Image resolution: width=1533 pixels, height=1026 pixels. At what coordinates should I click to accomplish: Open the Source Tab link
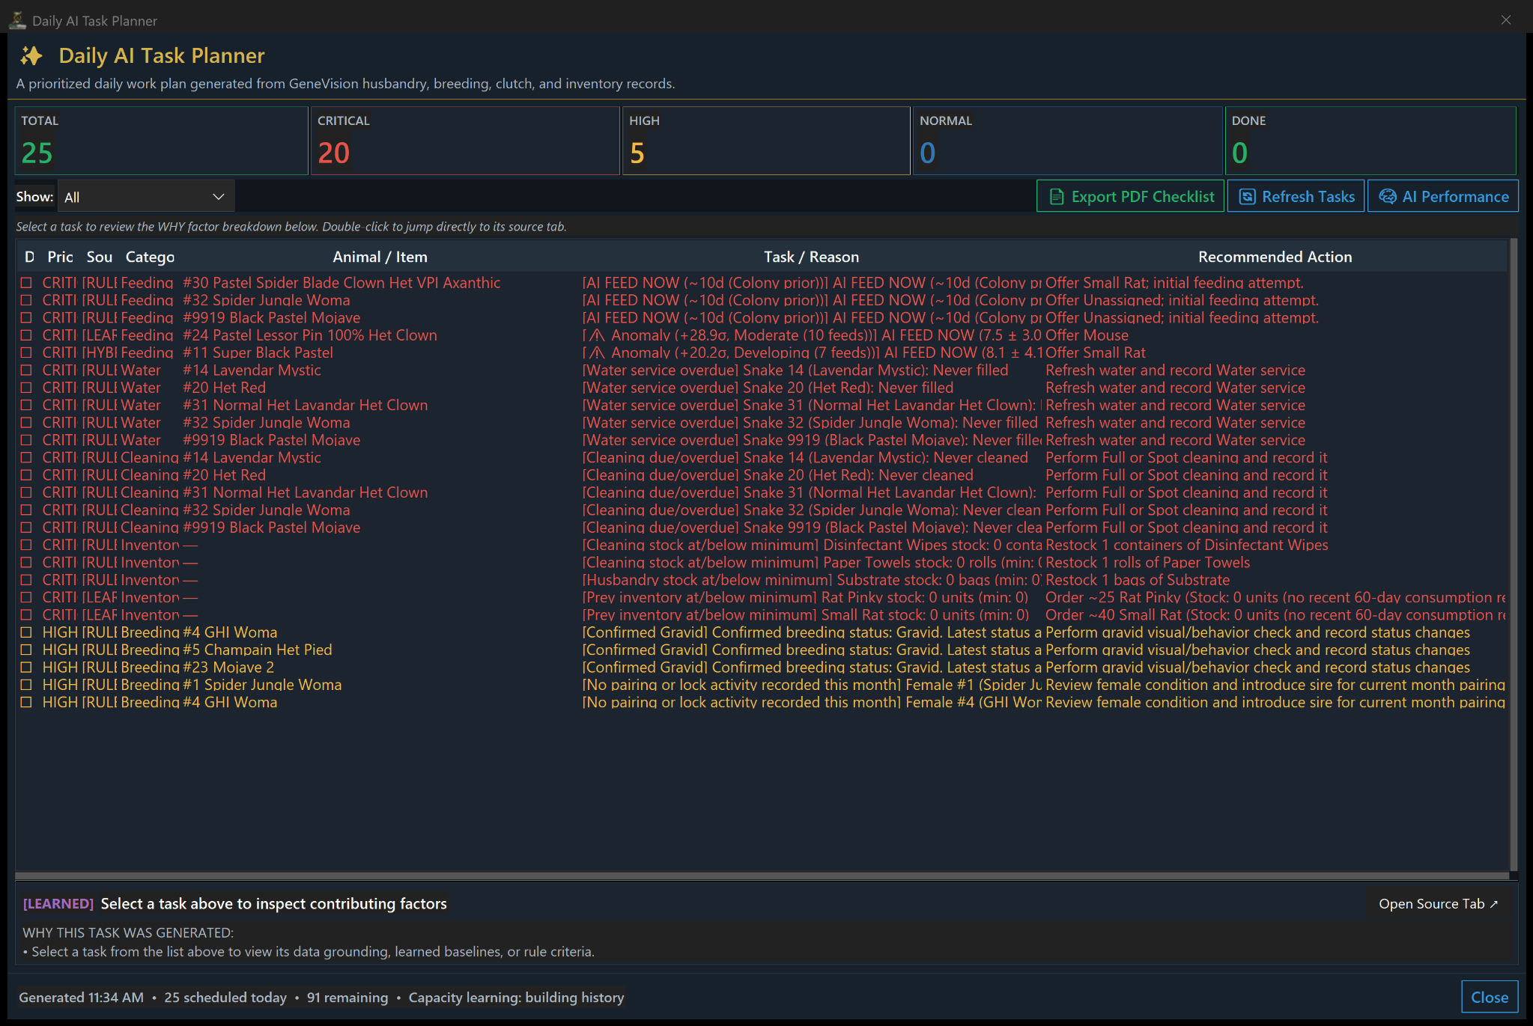[1438, 904]
